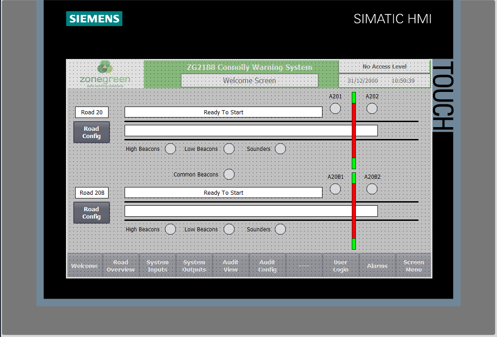497x337 pixels.
Task: Open the User Login screen
Action: pyautogui.click(x=341, y=266)
